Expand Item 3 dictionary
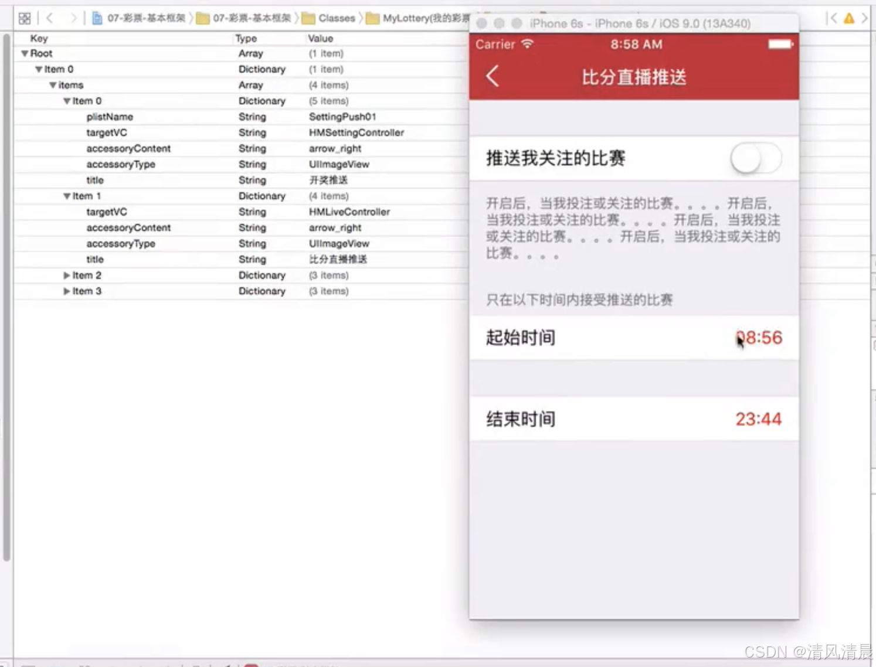The image size is (876, 667). click(67, 291)
